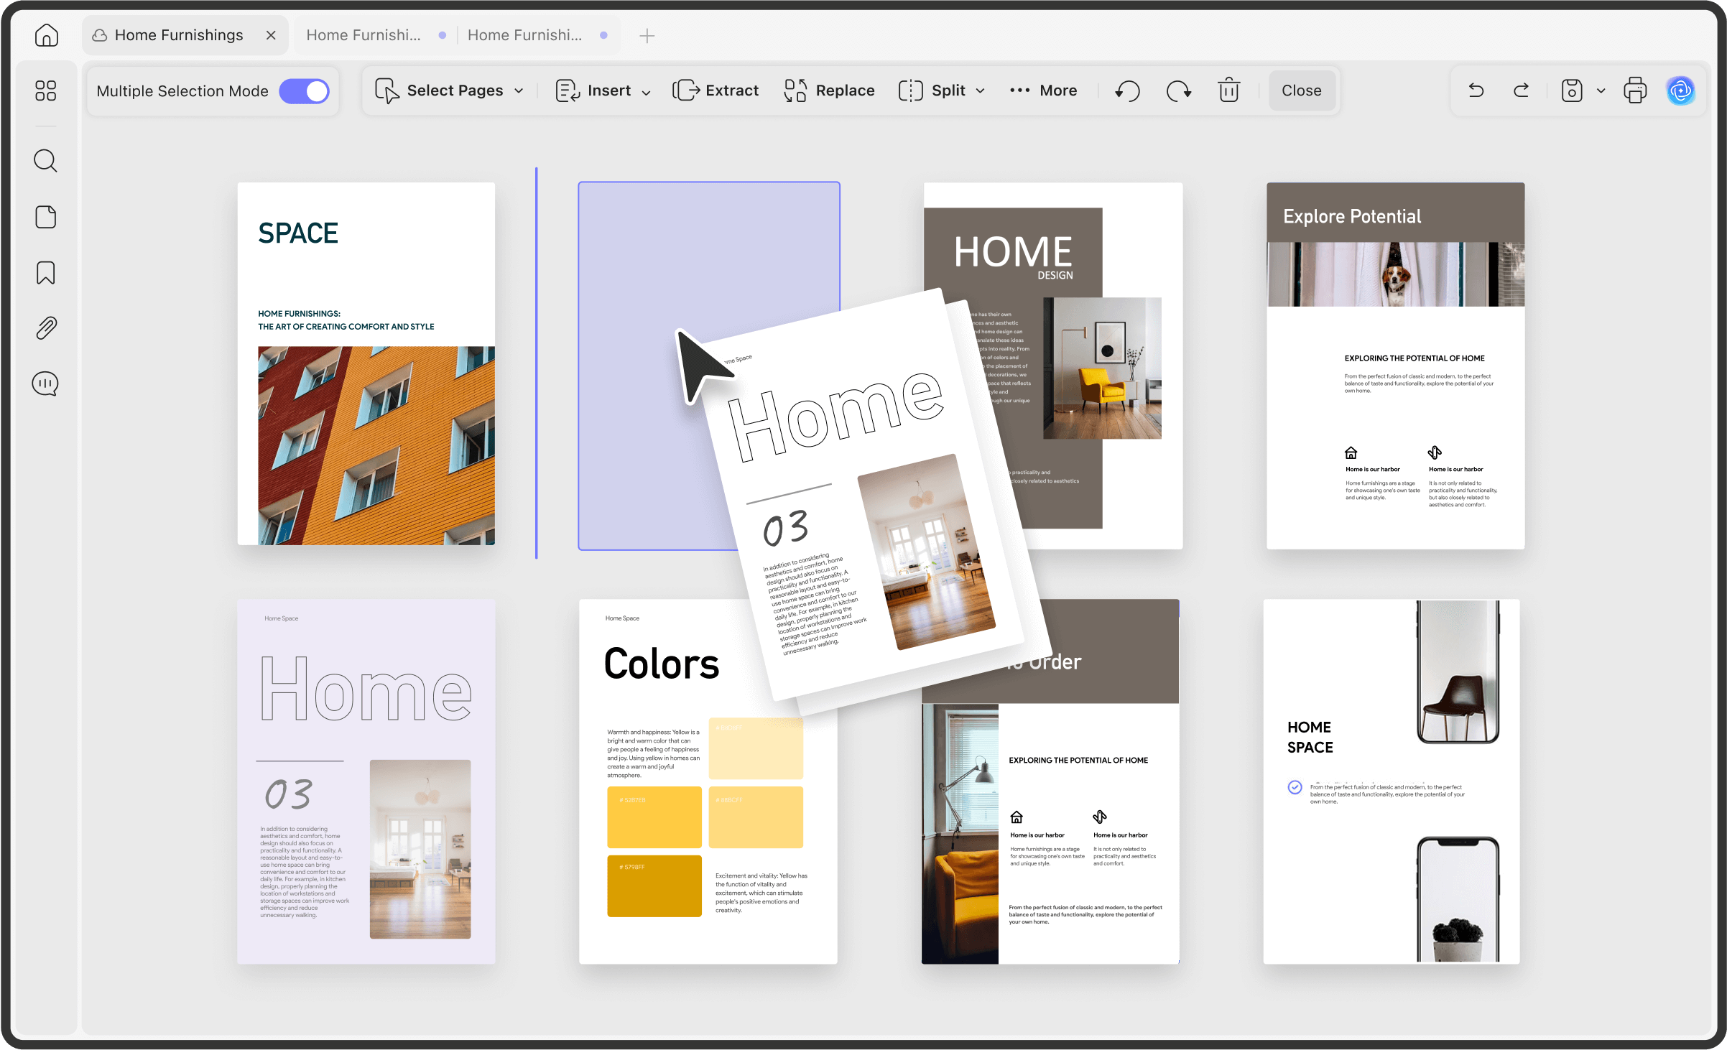This screenshot has height=1050, width=1727.
Task: Select the SPACE cover page thumbnail
Action: pos(366,363)
